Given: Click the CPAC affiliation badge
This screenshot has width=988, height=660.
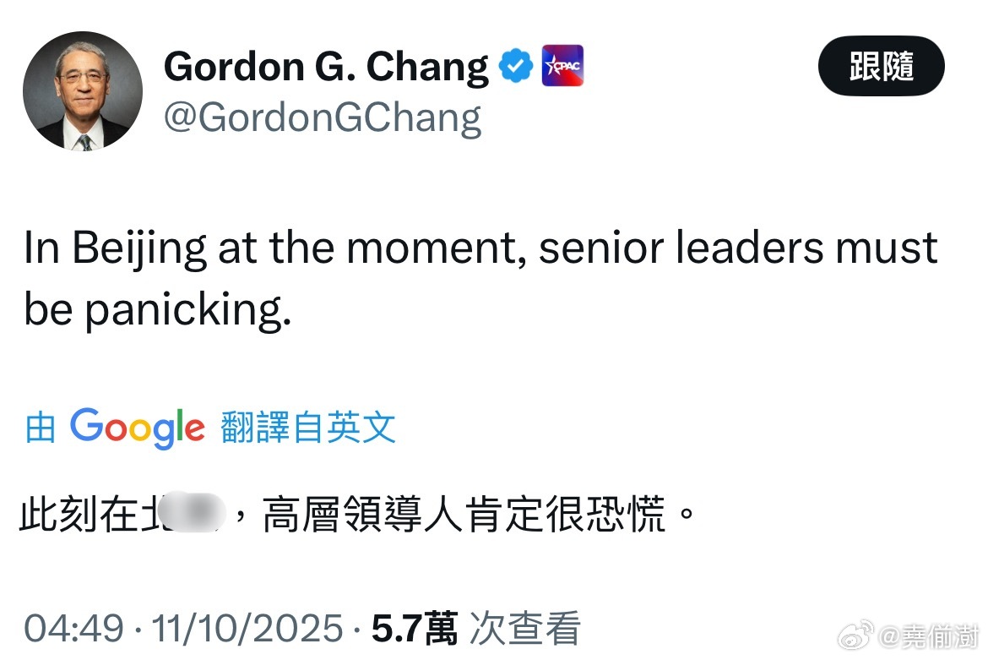Looking at the screenshot, I should click(562, 66).
